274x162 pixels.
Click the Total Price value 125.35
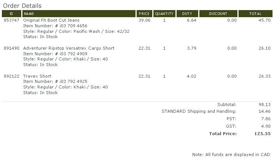click(262, 134)
